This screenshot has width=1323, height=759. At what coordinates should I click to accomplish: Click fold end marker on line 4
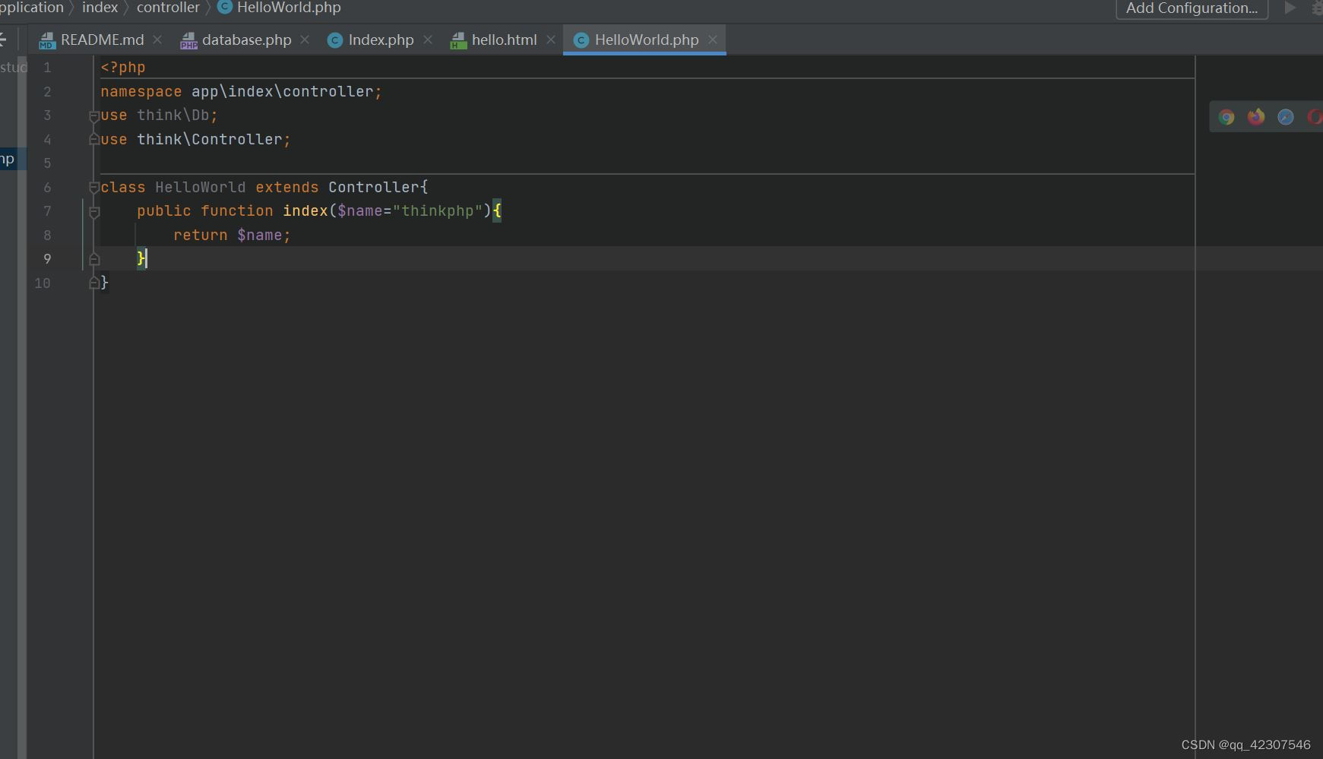pyautogui.click(x=94, y=140)
